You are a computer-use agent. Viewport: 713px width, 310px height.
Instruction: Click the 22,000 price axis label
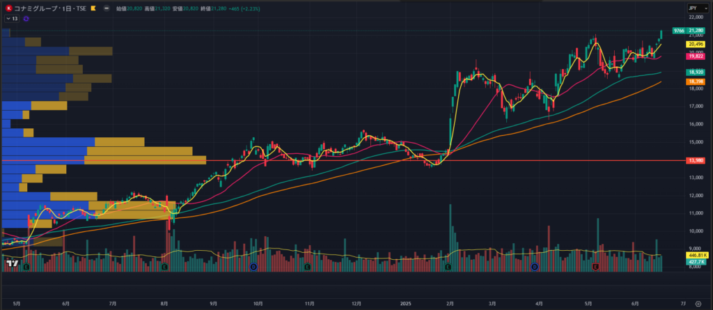(696, 17)
